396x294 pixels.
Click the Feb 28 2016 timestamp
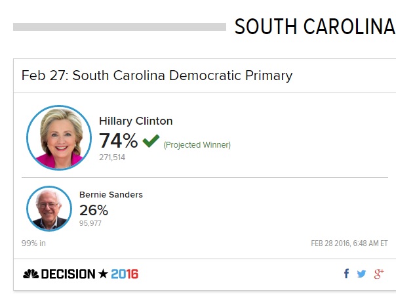349,243
